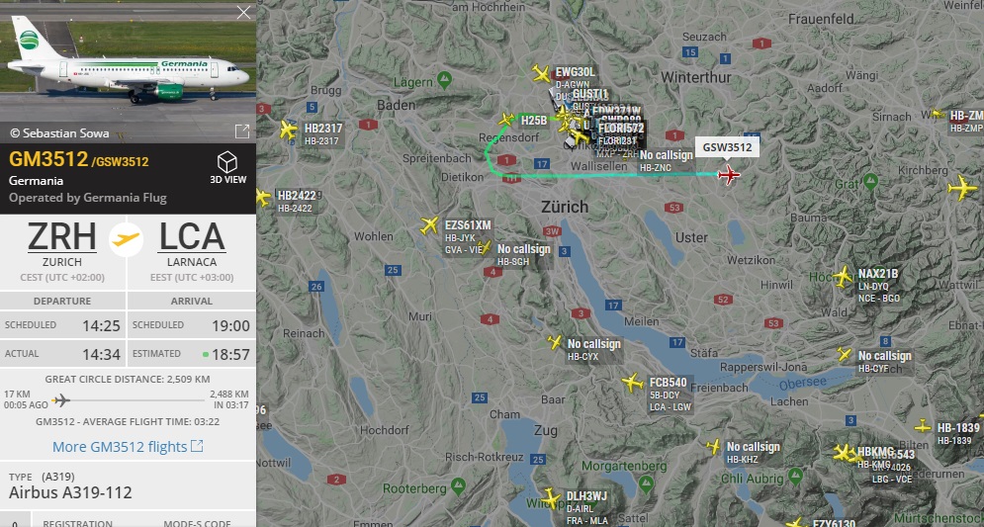984x527 pixels.
Task: Click the FCB540 aircraft marker
Action: tap(633, 382)
